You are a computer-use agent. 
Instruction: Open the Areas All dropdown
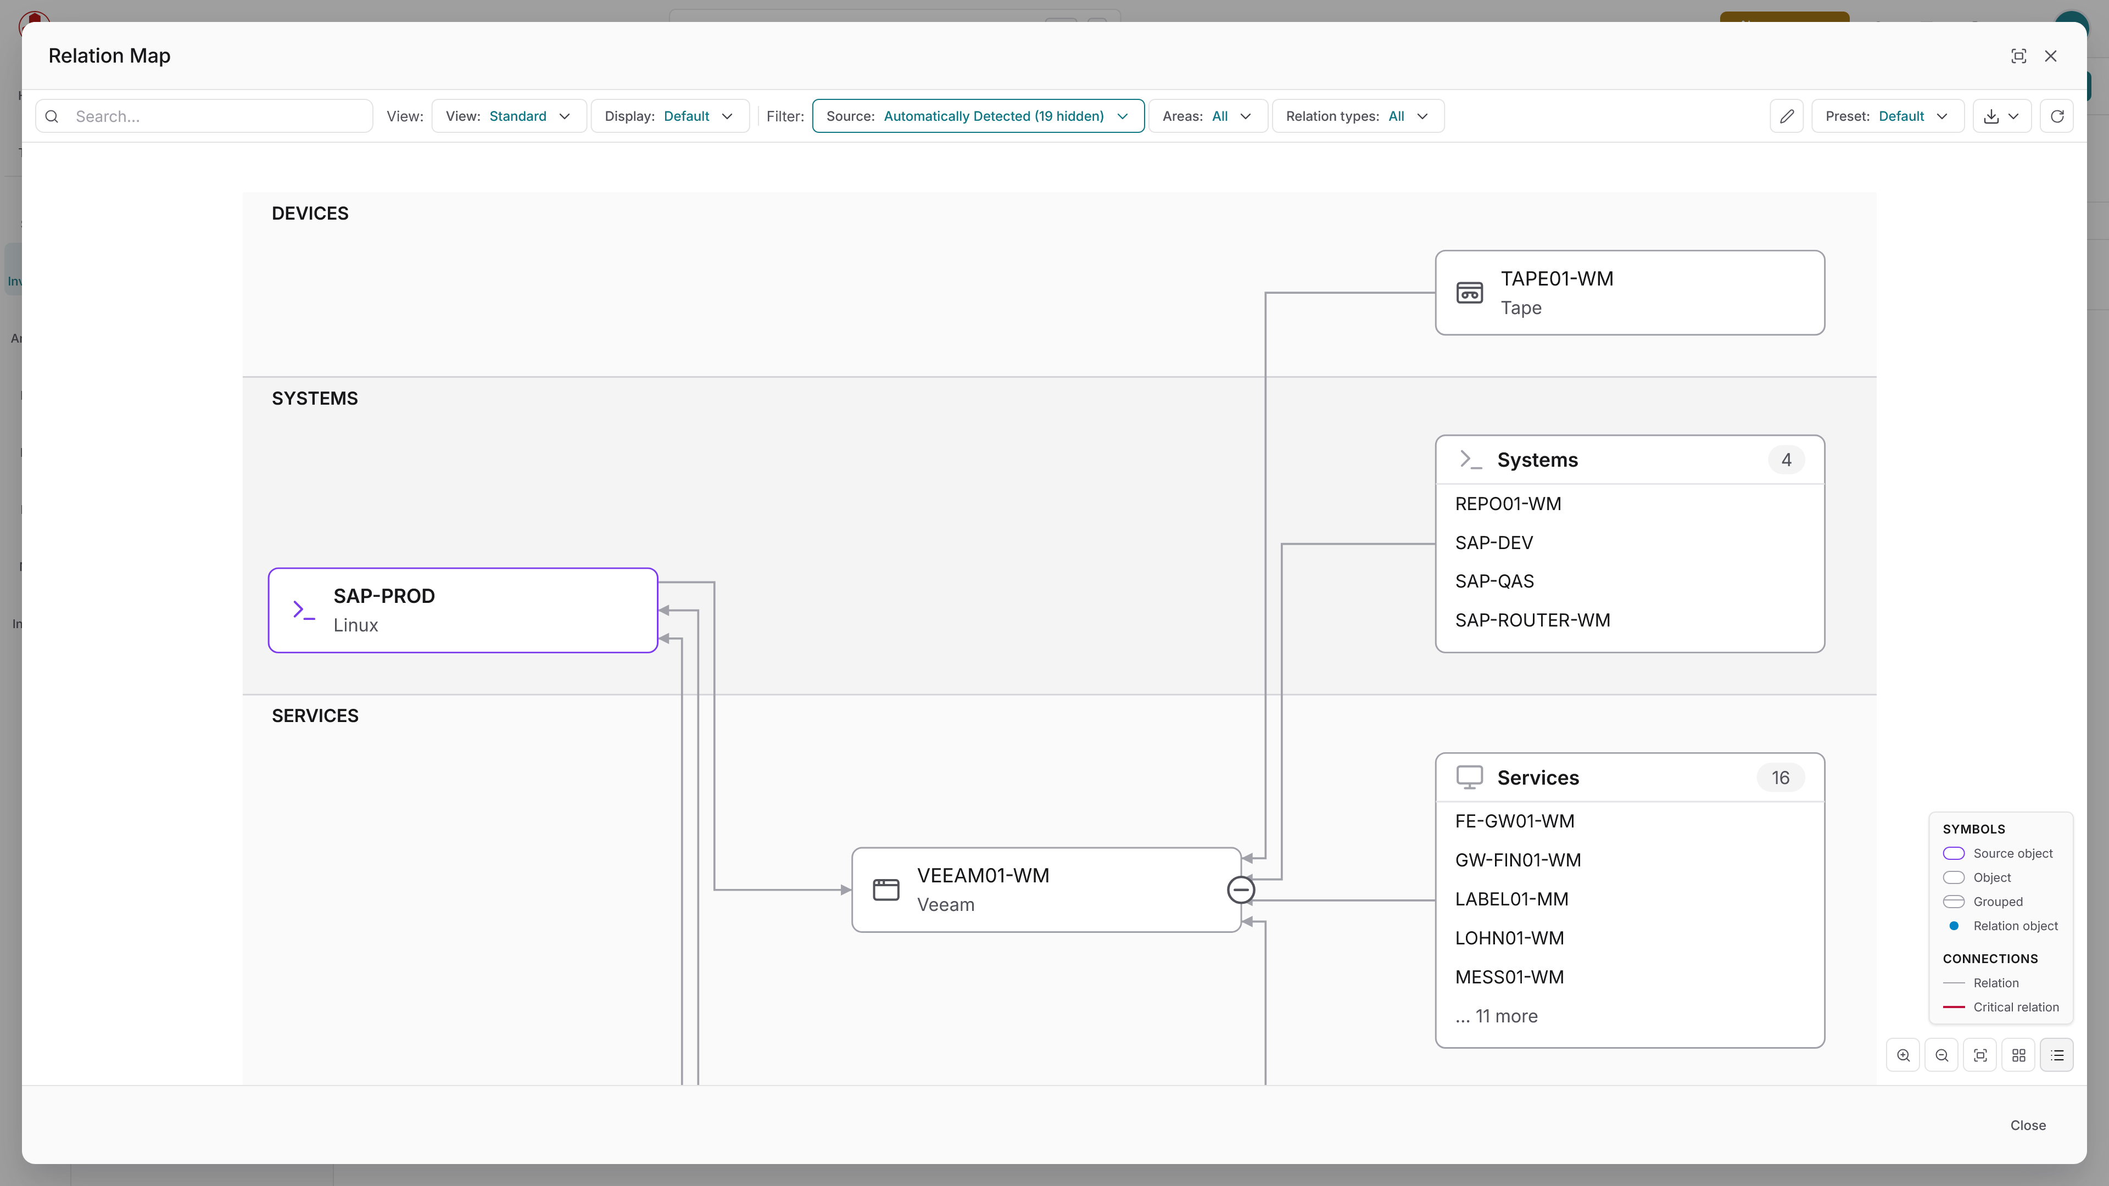tap(1208, 116)
